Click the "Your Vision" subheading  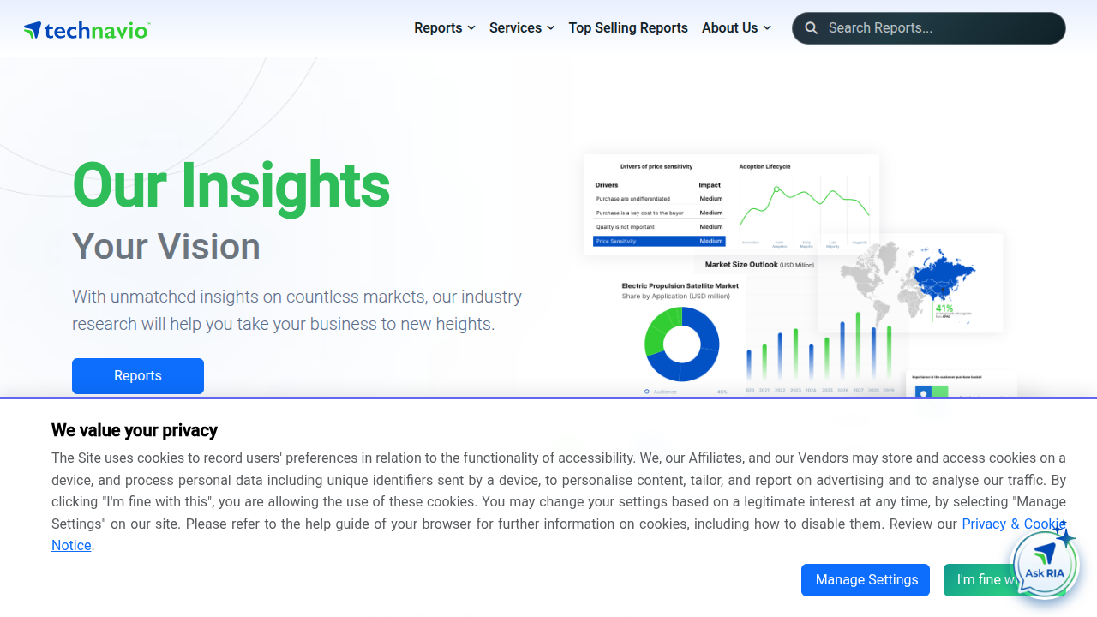(166, 247)
